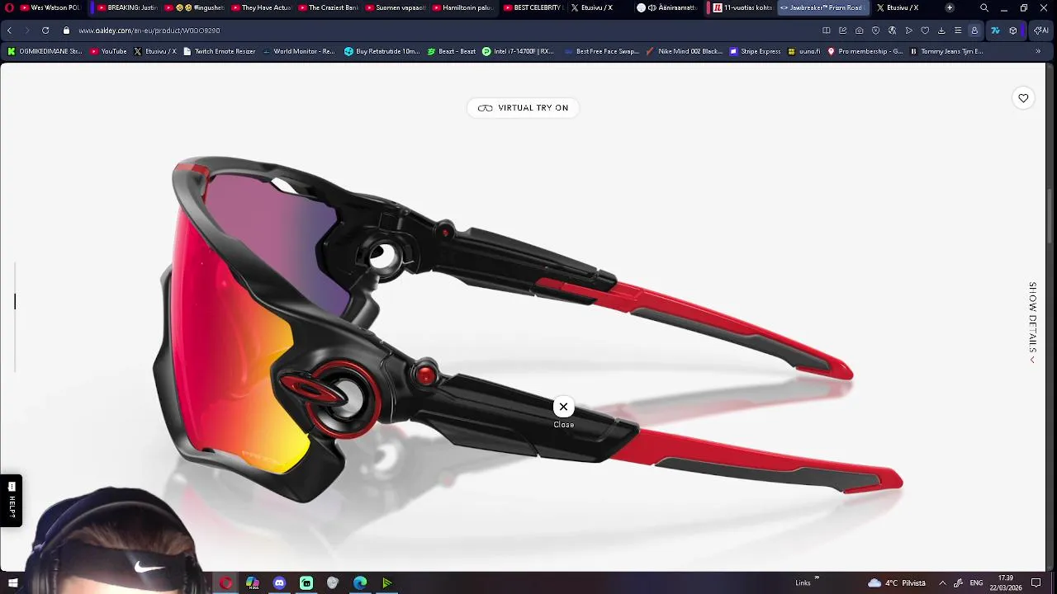Open World Monitor bookmark
This screenshot has width=1057, height=594.
coord(298,51)
